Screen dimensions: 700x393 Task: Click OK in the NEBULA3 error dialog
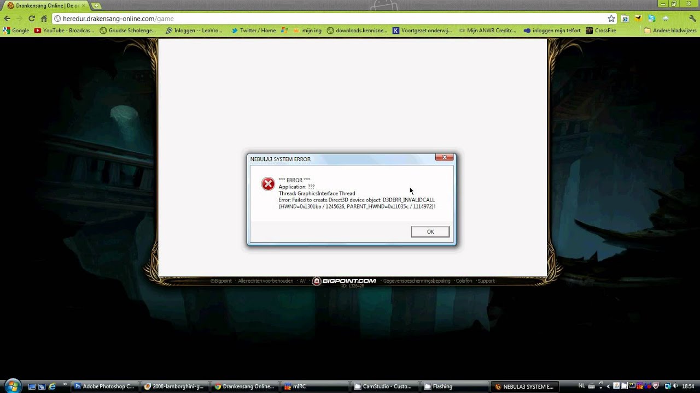pyautogui.click(x=430, y=231)
